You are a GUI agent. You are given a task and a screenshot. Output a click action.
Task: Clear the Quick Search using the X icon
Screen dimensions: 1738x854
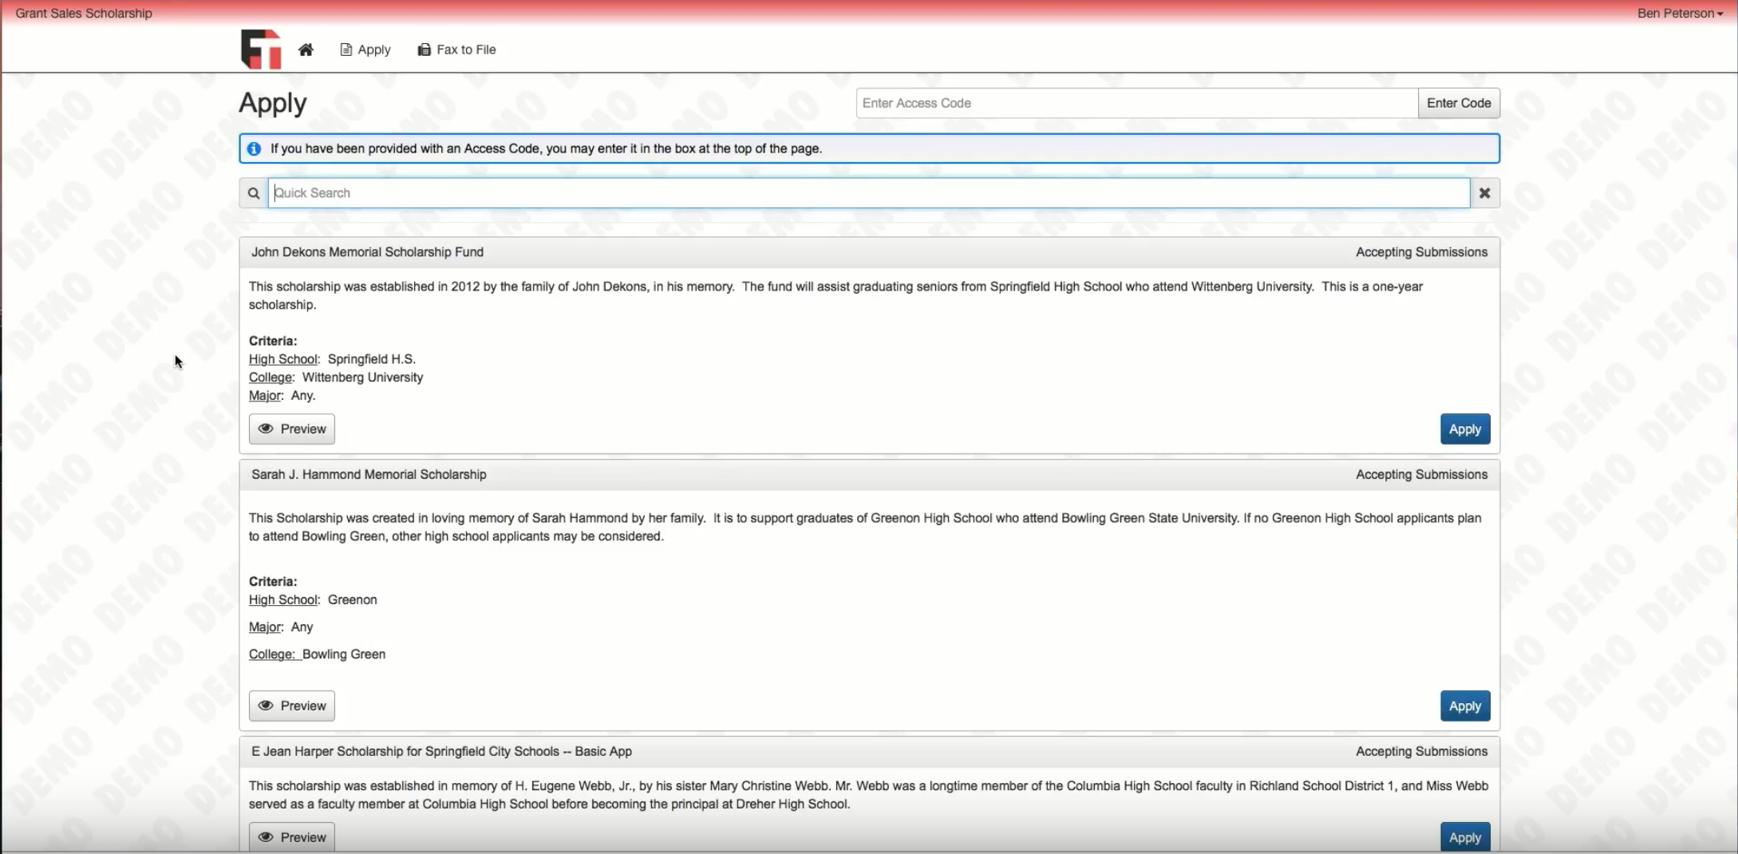coord(1484,192)
